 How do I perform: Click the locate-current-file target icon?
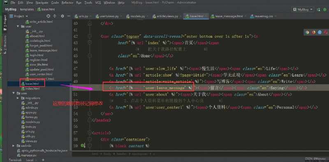48,16
